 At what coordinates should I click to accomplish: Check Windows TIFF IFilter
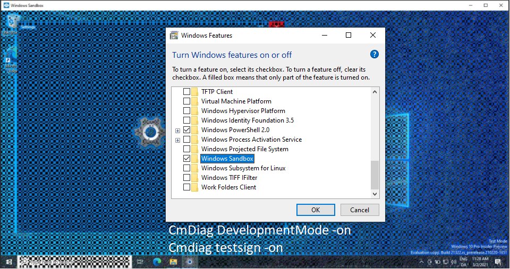186,178
